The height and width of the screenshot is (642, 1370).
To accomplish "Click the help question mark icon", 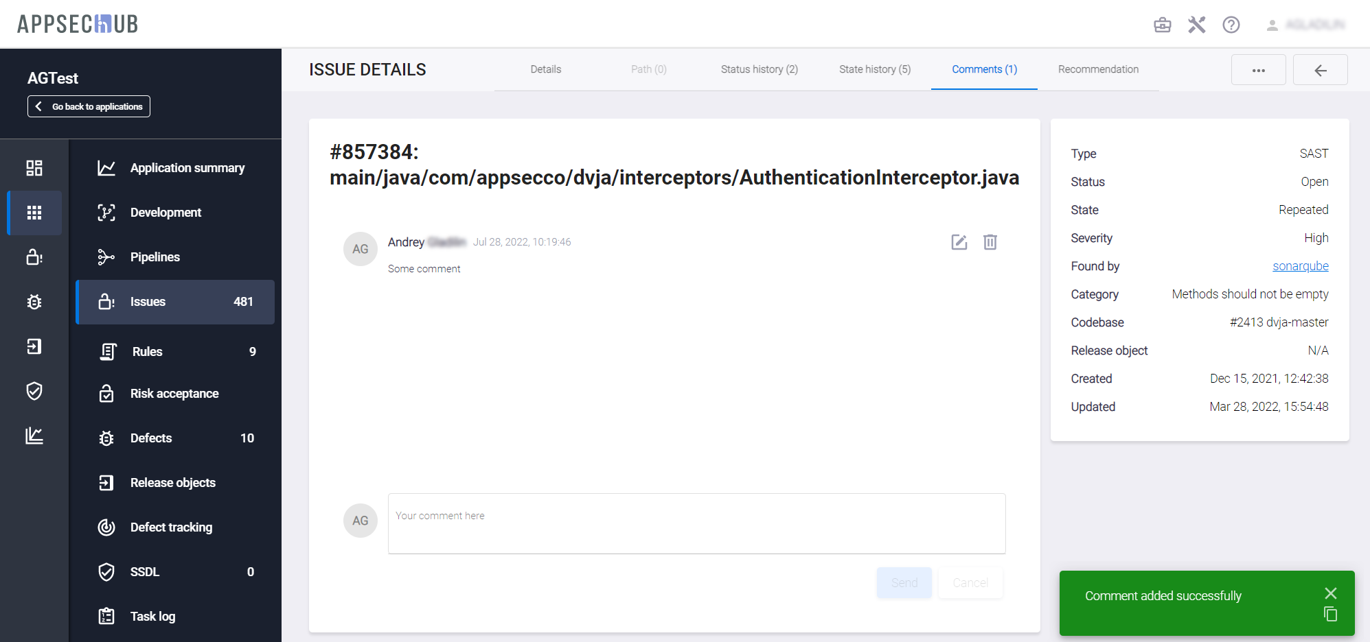I will click(x=1231, y=25).
